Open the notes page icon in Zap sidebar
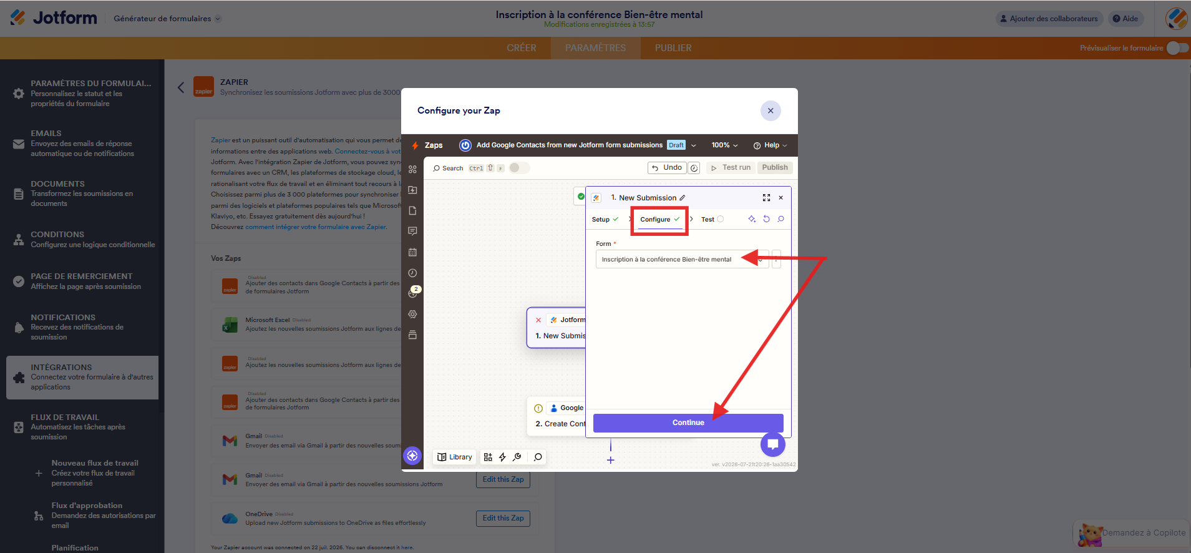Image resolution: width=1191 pixels, height=553 pixels. pyautogui.click(x=412, y=211)
